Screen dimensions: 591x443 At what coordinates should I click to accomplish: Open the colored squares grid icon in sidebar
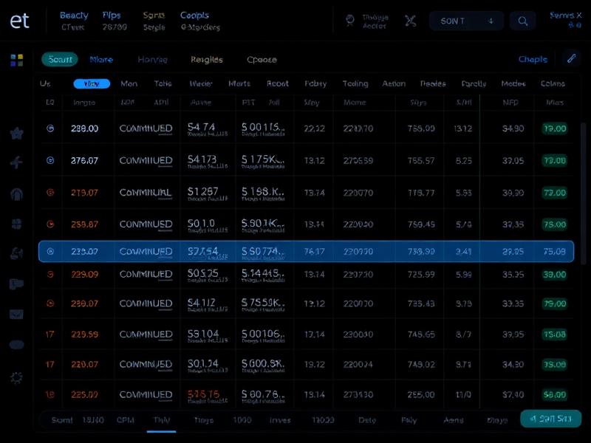[x=16, y=61]
